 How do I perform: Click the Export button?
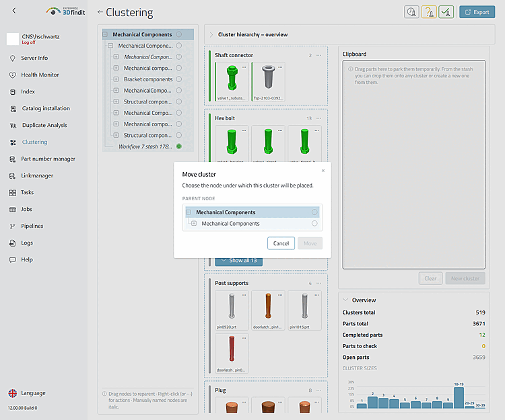click(x=477, y=12)
